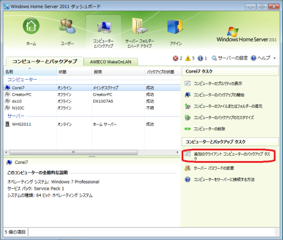This screenshot has width=283, height=240.
Task: Select the コンピューターとバックアップ navigation icon
Action: point(104,31)
